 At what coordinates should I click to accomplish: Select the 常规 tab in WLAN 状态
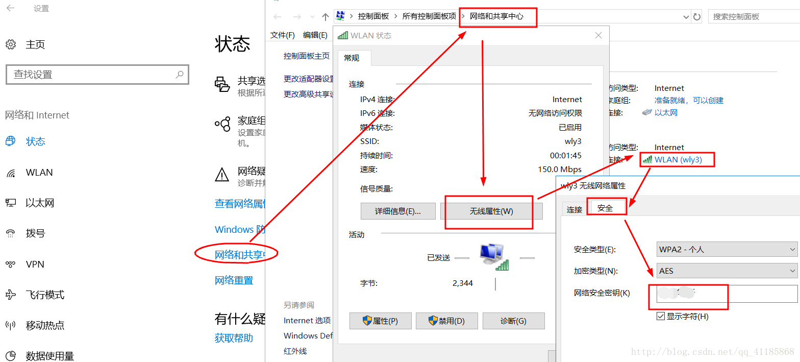click(x=352, y=58)
